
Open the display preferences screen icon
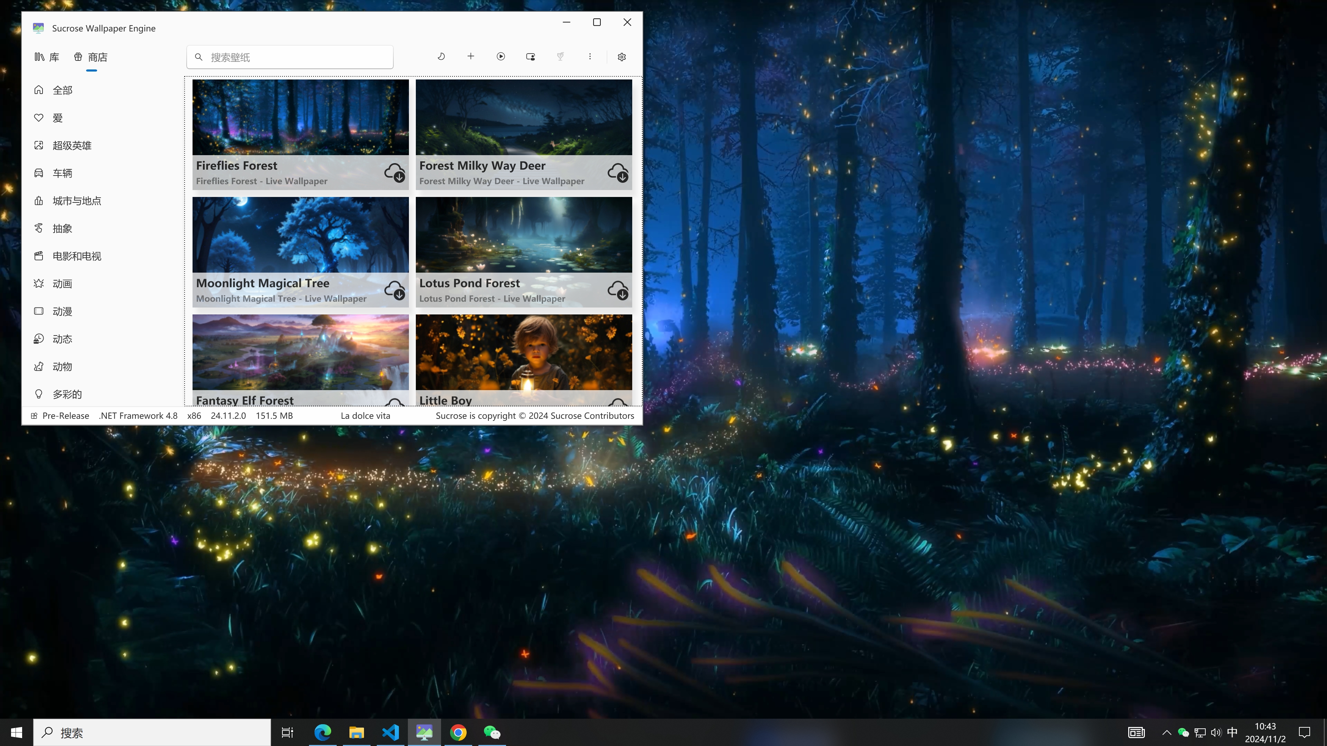pos(531,57)
